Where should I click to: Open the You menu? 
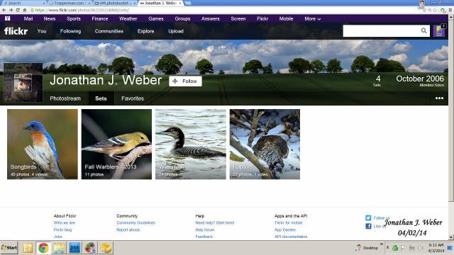[x=42, y=31]
